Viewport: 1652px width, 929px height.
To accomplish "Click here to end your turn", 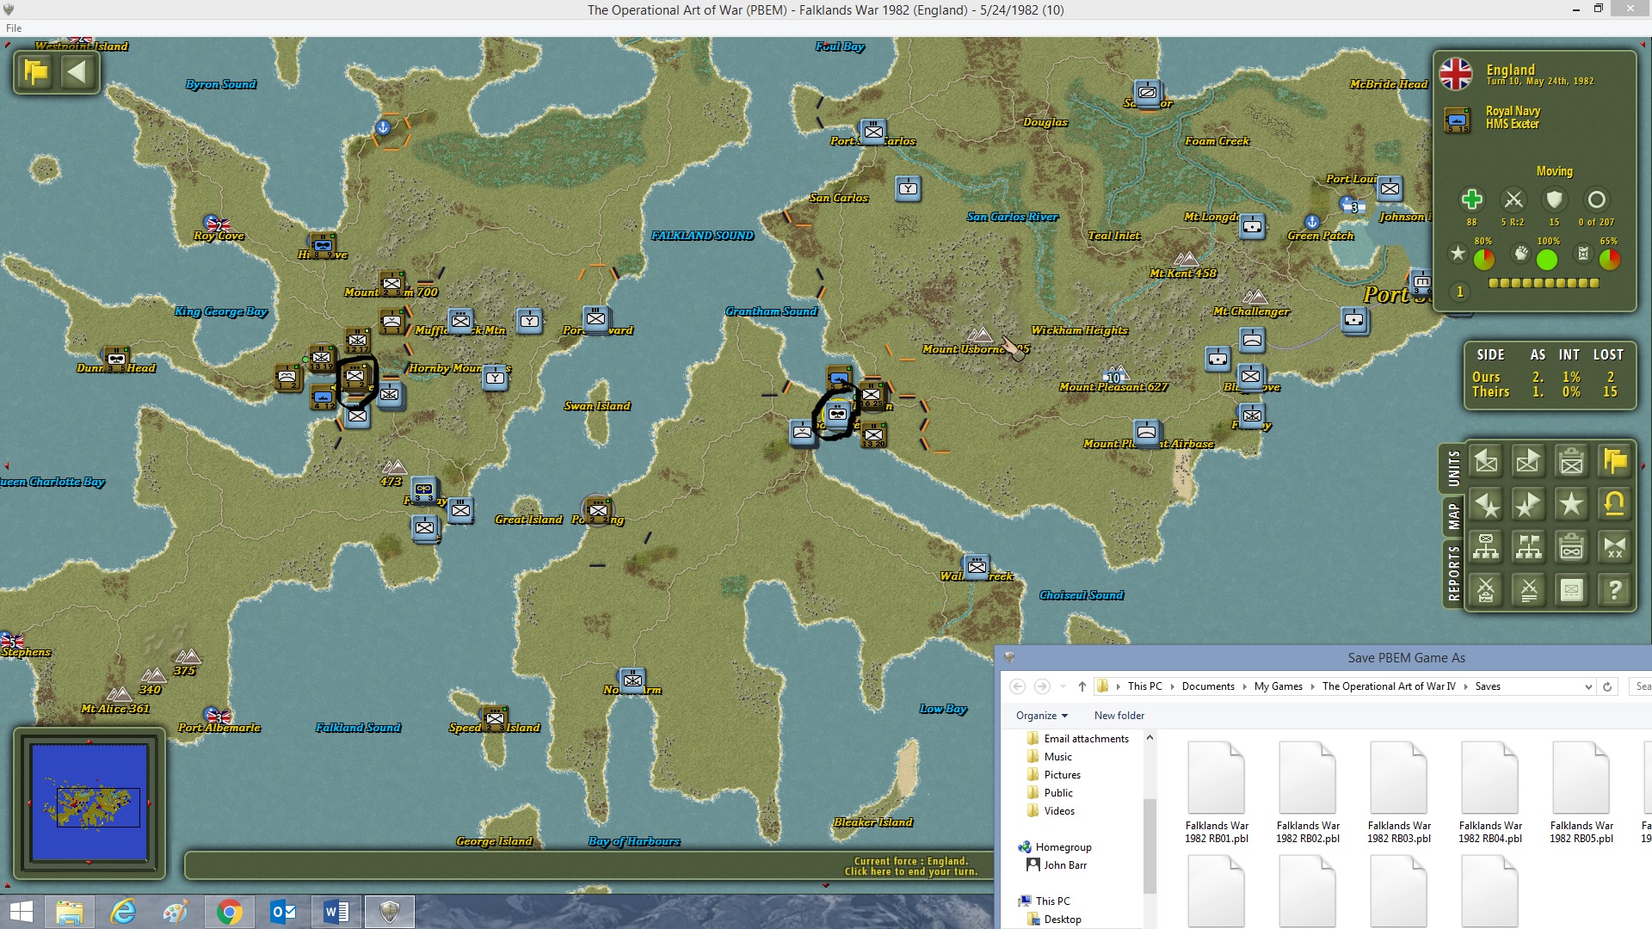I will [x=910, y=866].
